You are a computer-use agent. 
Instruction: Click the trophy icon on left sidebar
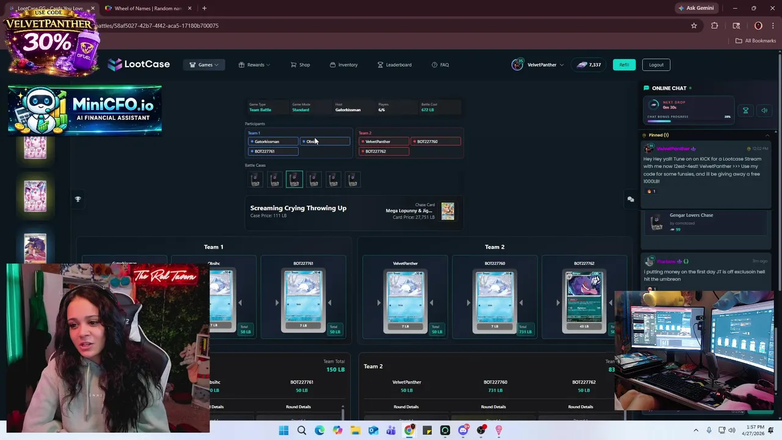click(78, 199)
